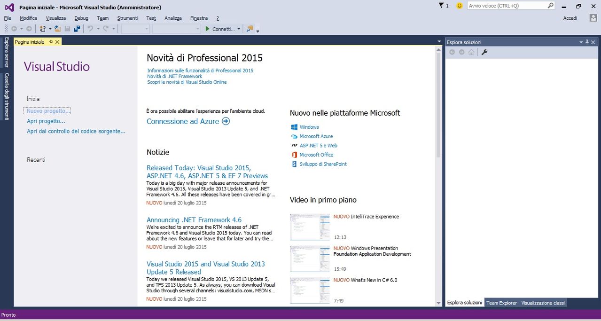Click the Find in Files toolbar icon
The image size is (601, 321).
click(250, 29)
